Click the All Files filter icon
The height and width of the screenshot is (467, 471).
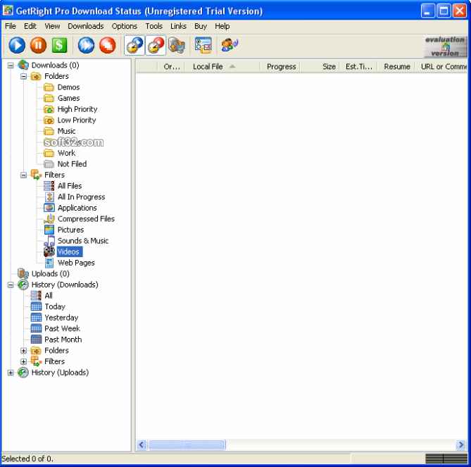tap(49, 186)
